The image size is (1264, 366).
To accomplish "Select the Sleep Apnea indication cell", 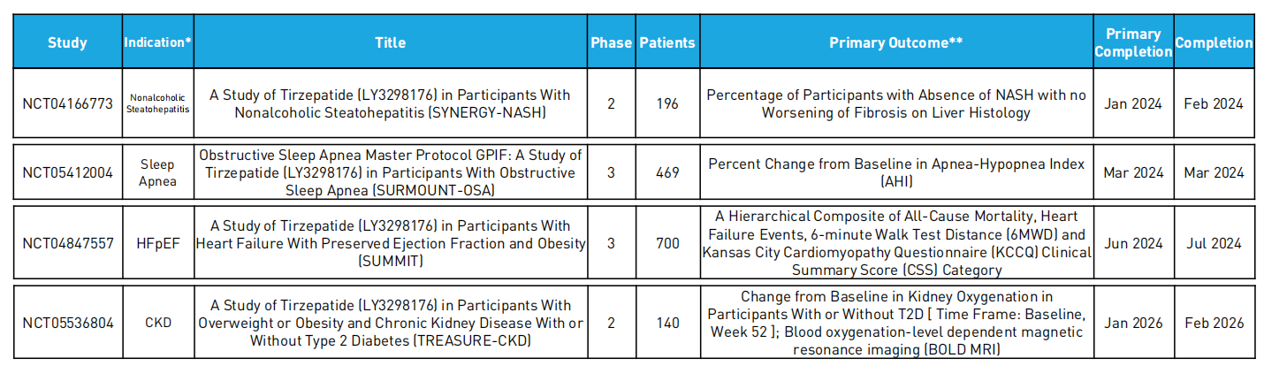I will [158, 172].
